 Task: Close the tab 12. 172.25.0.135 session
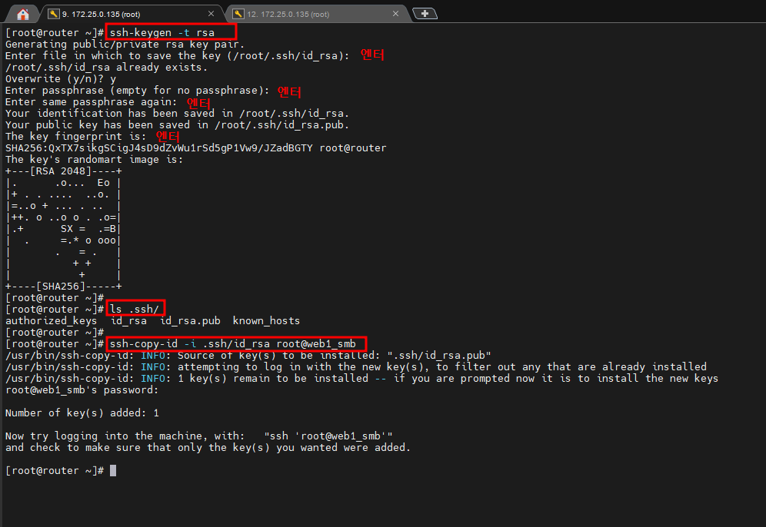(x=396, y=14)
